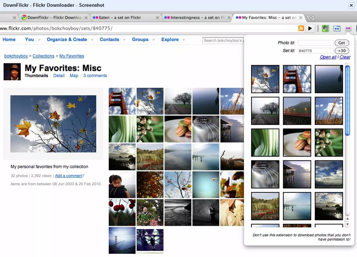
Task: Open Map view of the set
Action: point(74,76)
